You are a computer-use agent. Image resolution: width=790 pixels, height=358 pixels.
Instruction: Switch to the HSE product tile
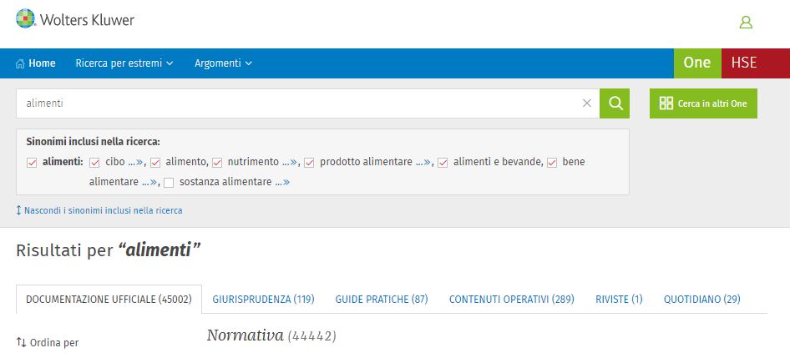(743, 63)
